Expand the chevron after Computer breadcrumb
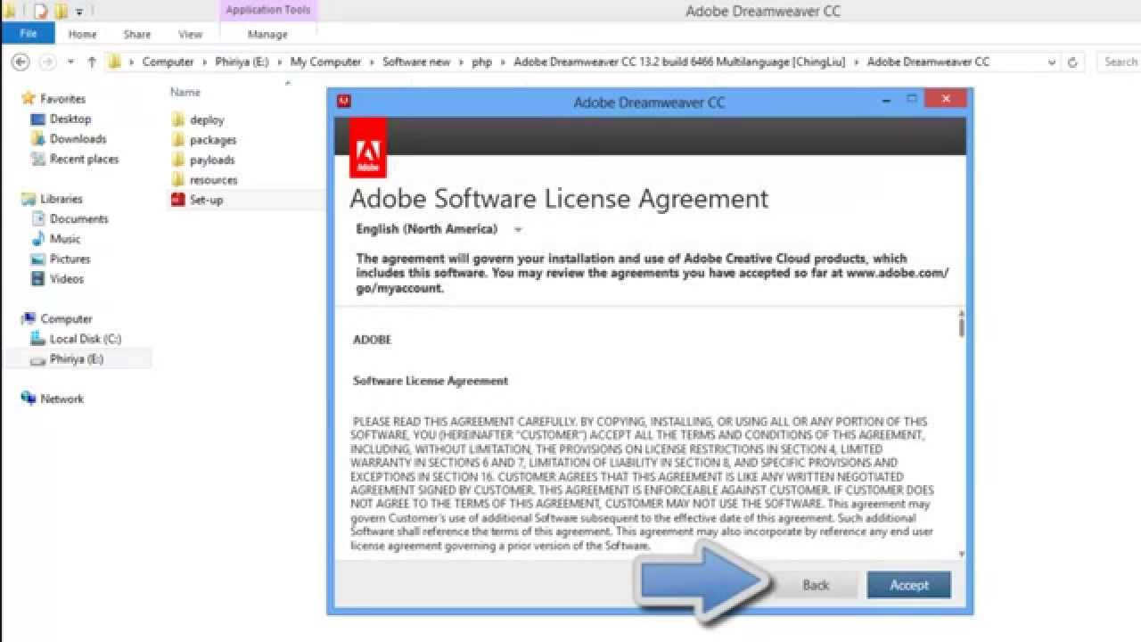Viewport: 1141px width, 642px height. point(204,62)
